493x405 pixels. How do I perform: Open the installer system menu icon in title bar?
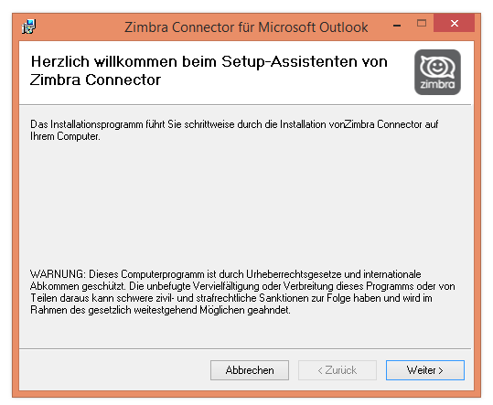(29, 27)
